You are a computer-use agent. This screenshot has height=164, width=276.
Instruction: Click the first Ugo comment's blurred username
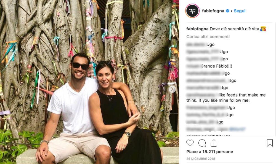pos(196,44)
